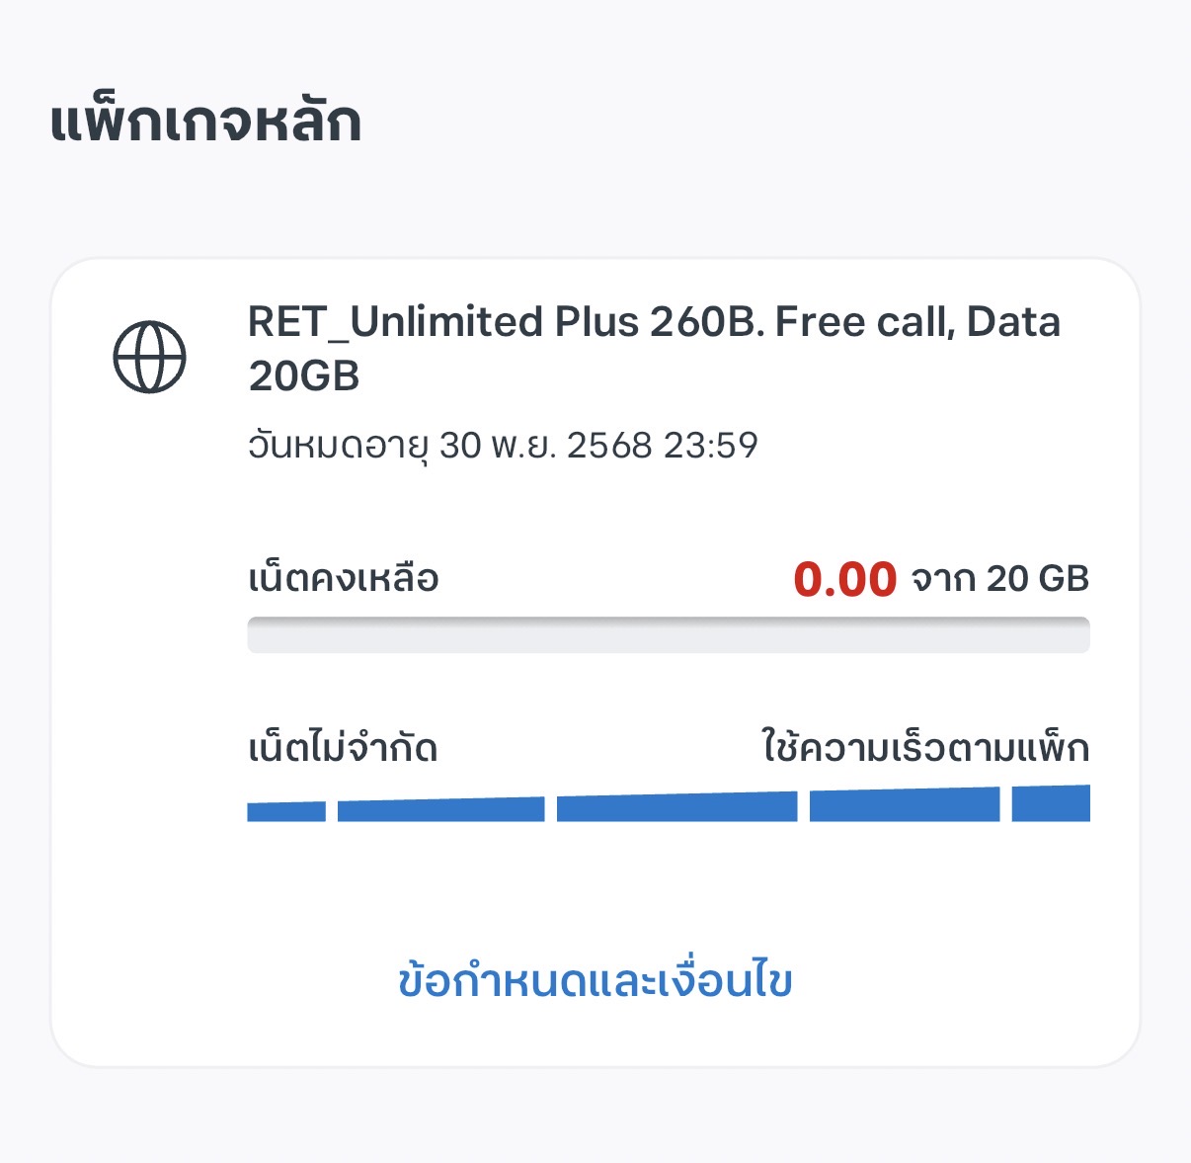Tap the 30 พ.ย. 2568 date
Image resolution: width=1191 pixels, height=1163 pixels.
[545, 446]
